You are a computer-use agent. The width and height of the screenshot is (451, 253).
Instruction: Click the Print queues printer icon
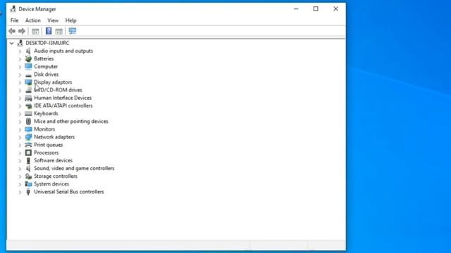coord(28,145)
